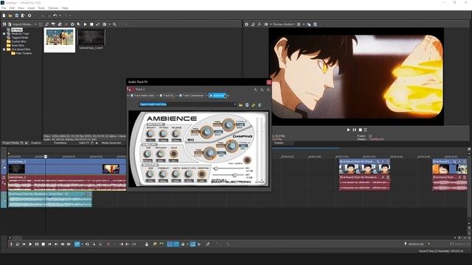472x265 pixels.
Task: Click Record in the timeline transport bar
Action: (12, 244)
